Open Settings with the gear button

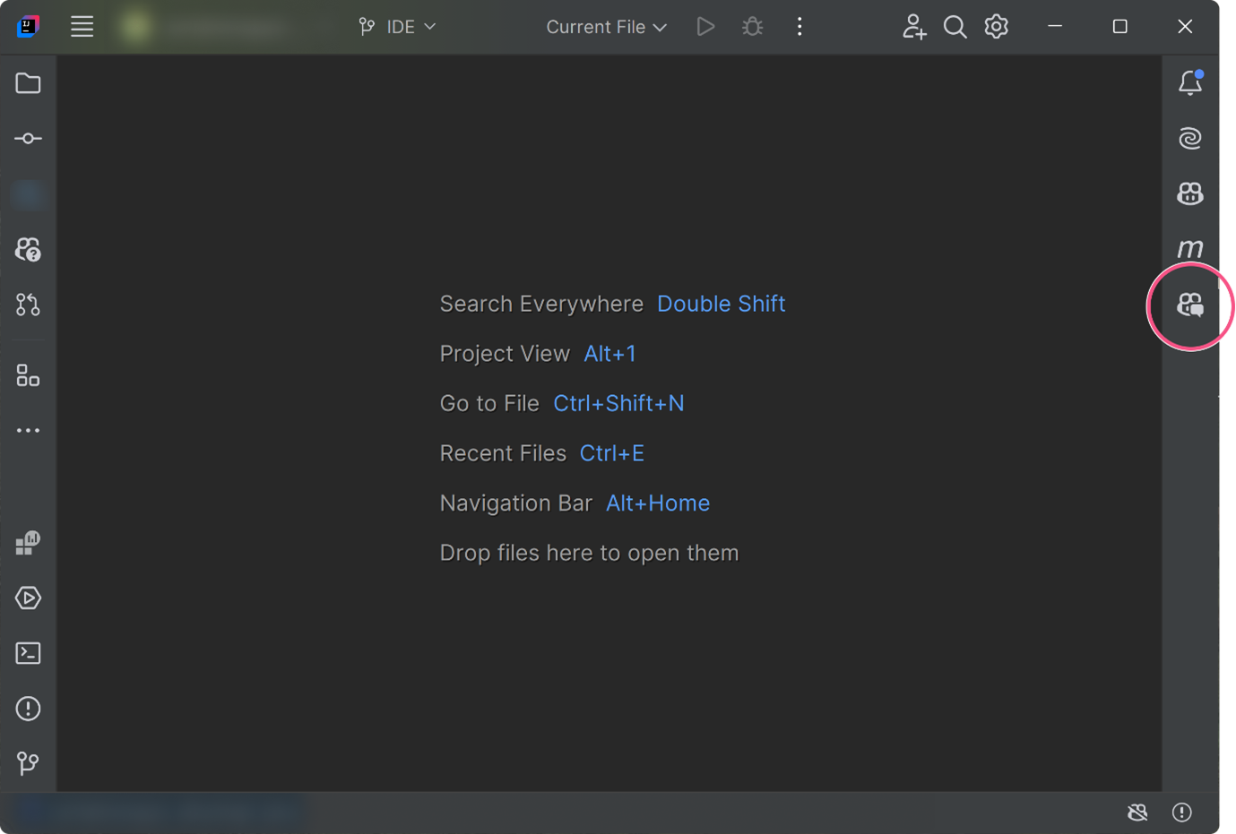pyautogui.click(x=995, y=26)
